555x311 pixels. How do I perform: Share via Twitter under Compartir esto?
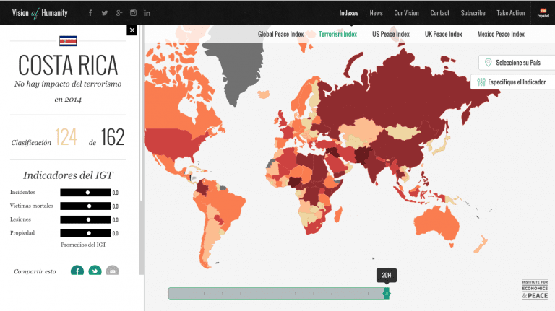click(x=95, y=271)
